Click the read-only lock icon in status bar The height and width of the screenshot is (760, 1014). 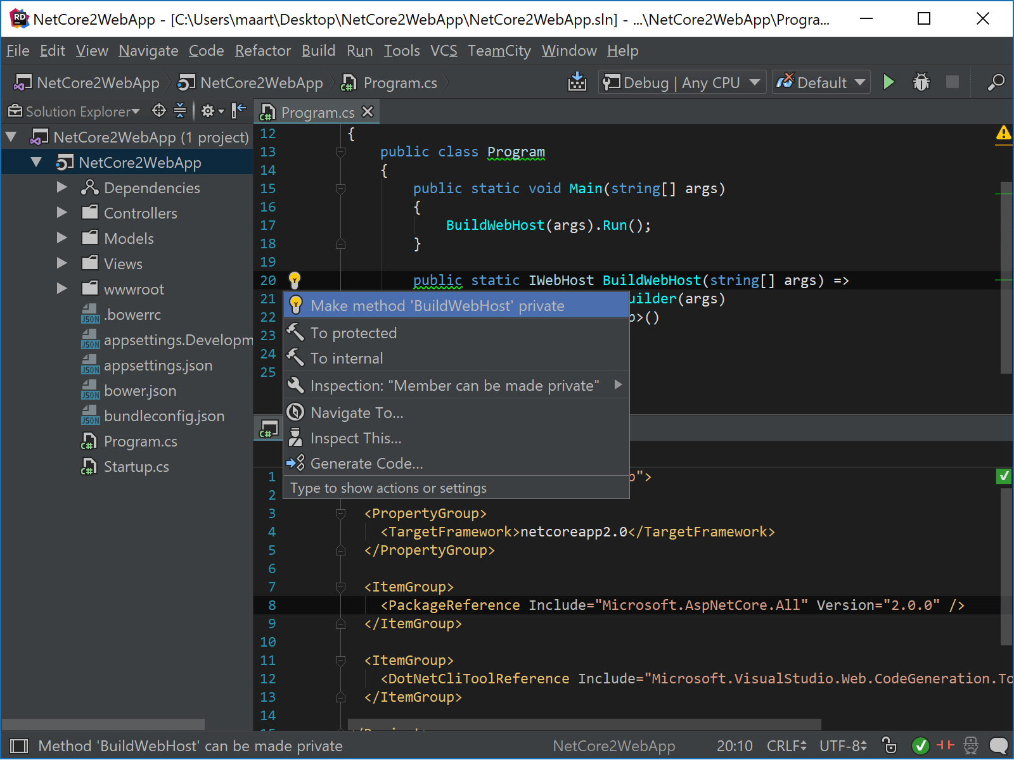(x=889, y=745)
